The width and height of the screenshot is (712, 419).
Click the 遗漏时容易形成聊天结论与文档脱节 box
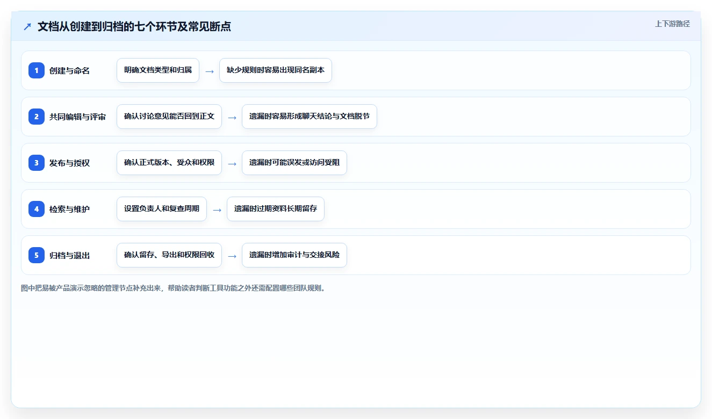pyautogui.click(x=310, y=117)
